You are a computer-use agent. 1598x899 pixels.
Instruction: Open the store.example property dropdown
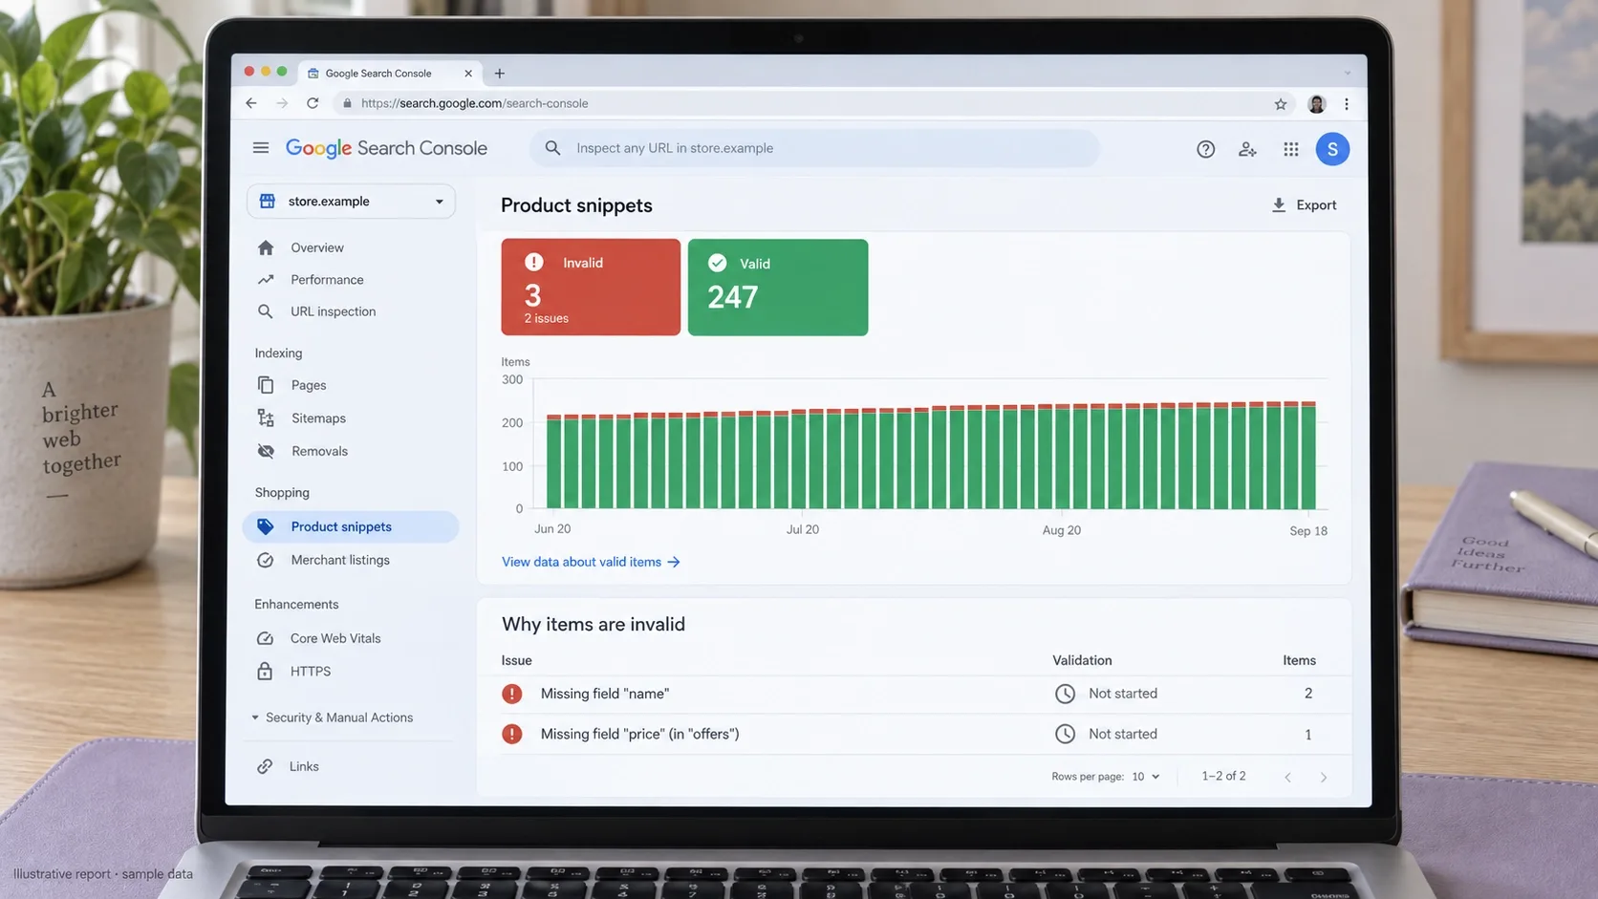click(x=351, y=202)
